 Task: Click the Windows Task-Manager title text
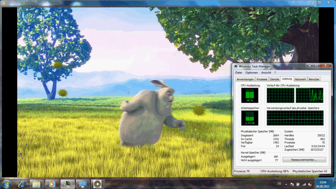point(255,66)
